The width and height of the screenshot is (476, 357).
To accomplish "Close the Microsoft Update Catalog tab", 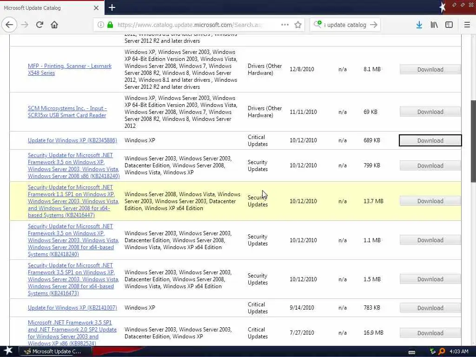I will point(96,8).
